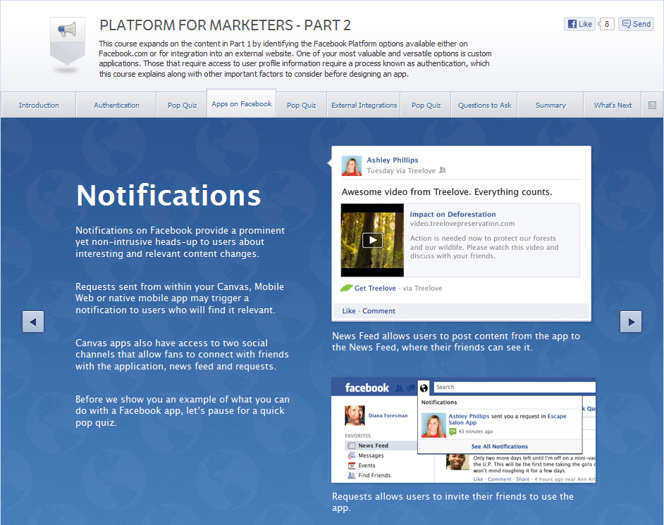Click the Treelove green leaf icon
This screenshot has height=525, width=664.
pyautogui.click(x=346, y=288)
